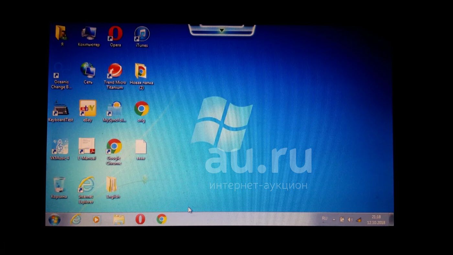The height and width of the screenshot is (255, 453).
Task: Show hidden tray icons arrow
Action: pyautogui.click(x=334, y=220)
